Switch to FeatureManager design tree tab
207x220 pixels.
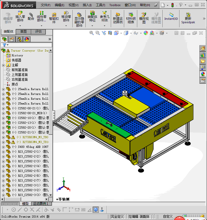[x=5, y=39]
